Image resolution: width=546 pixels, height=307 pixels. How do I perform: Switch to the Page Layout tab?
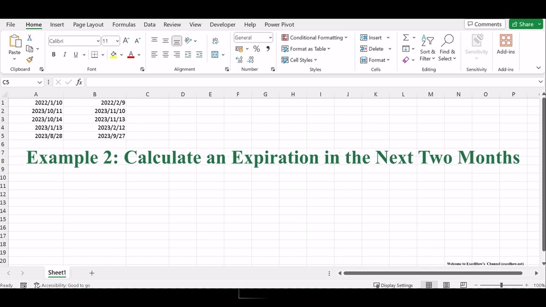coord(88,24)
